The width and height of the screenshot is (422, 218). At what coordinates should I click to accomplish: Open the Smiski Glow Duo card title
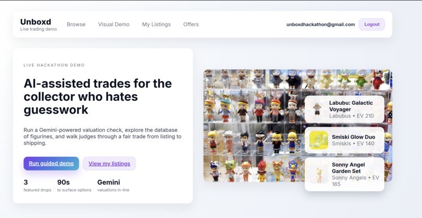(353, 137)
